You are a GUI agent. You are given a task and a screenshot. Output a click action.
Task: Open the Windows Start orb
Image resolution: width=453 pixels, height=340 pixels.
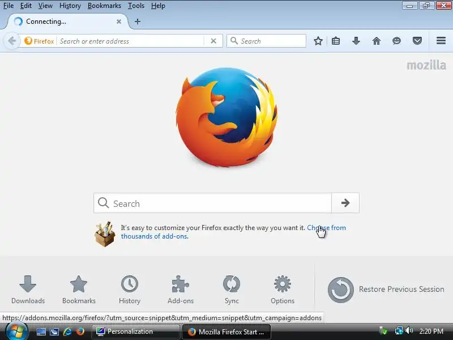[x=16, y=331]
